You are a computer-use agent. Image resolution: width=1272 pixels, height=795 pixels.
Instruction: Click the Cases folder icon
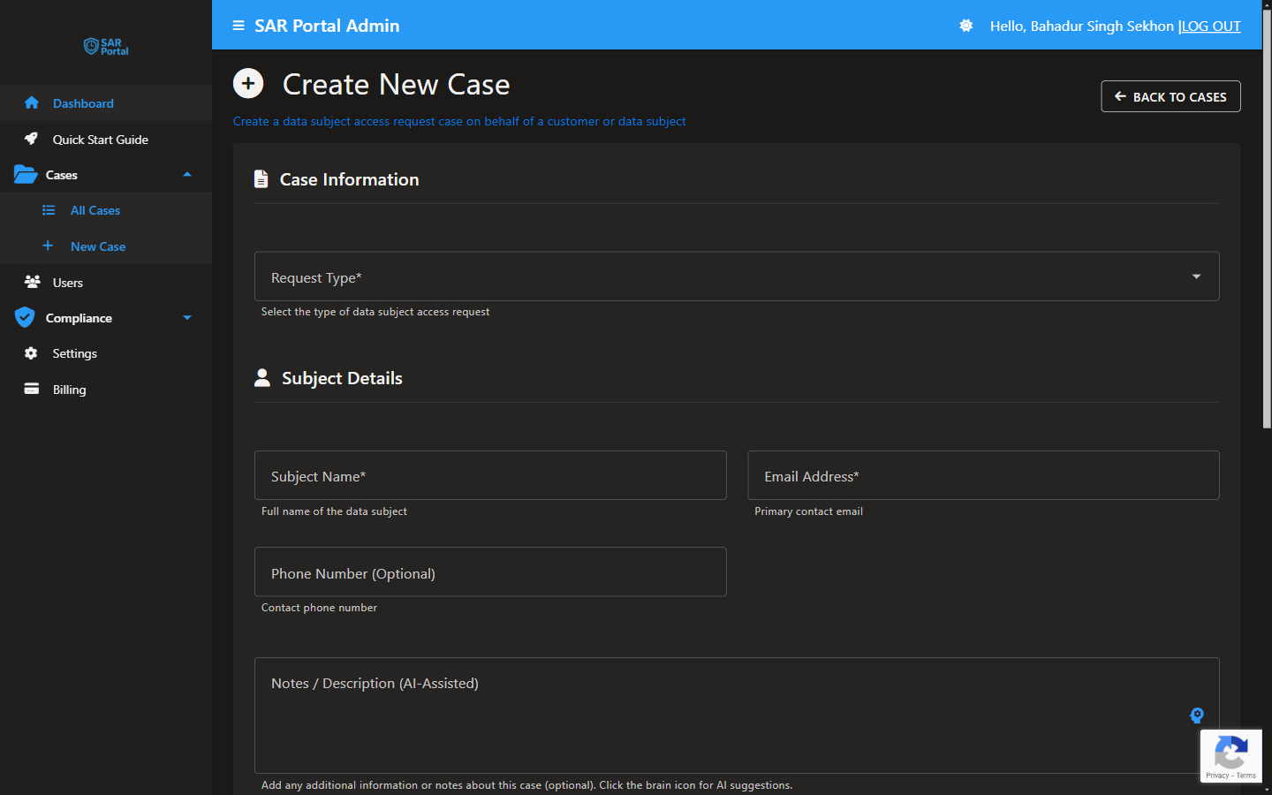click(x=26, y=174)
